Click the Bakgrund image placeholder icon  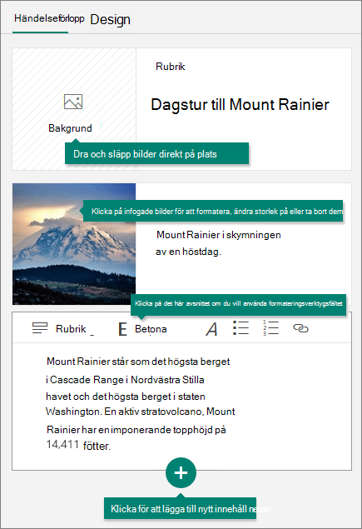click(73, 102)
